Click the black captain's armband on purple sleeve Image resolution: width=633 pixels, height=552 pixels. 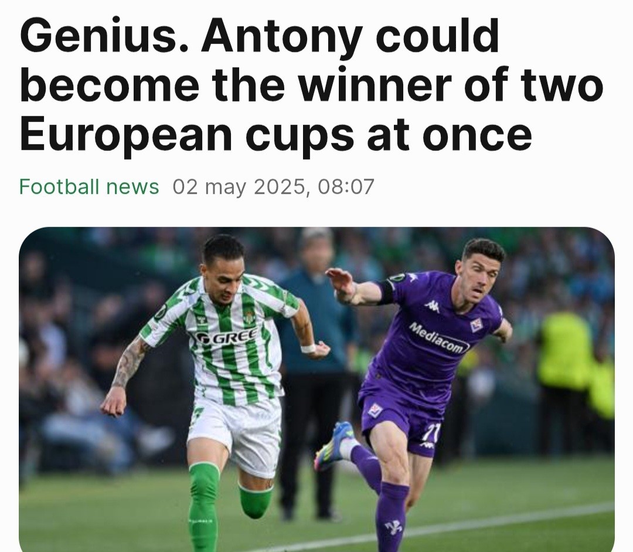point(386,292)
